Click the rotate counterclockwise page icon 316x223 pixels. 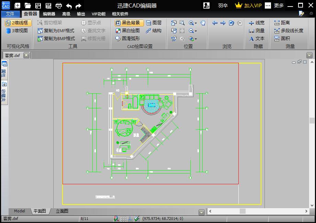174,23
